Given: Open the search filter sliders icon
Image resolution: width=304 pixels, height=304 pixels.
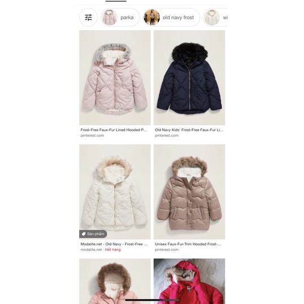Looking at the screenshot, I should 88,18.
